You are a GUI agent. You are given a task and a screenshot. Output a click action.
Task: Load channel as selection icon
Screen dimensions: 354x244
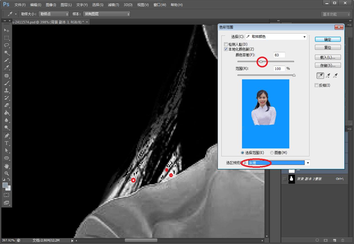pos(317,240)
